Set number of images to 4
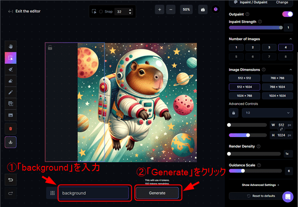The height and width of the screenshot is (207, 298). coord(285,48)
